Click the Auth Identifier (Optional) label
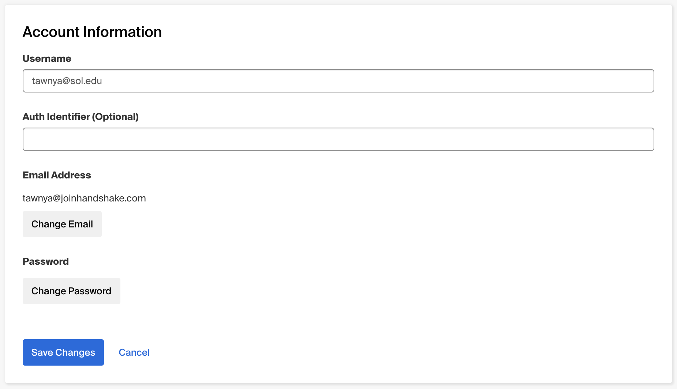 pyautogui.click(x=81, y=117)
